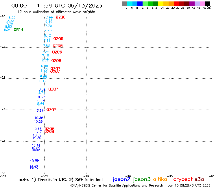
Task: Click the red 0206 label beside 7.44
Action: pyautogui.click(x=61, y=17)
